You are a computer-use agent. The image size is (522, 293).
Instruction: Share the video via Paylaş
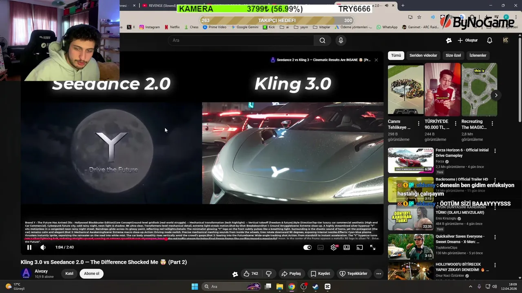[291, 273]
